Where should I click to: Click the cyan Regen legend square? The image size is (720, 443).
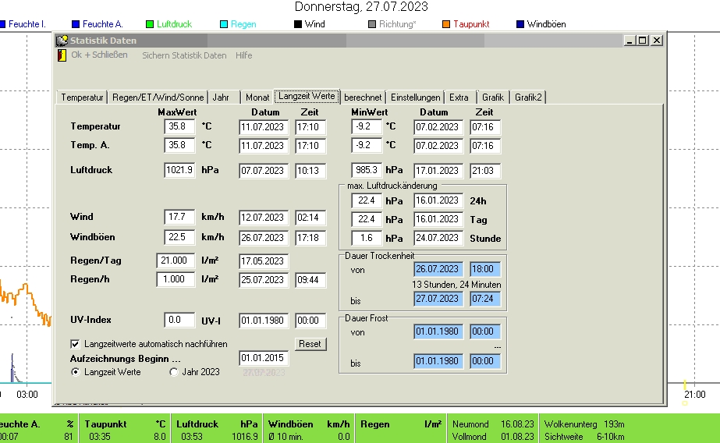pyautogui.click(x=224, y=24)
